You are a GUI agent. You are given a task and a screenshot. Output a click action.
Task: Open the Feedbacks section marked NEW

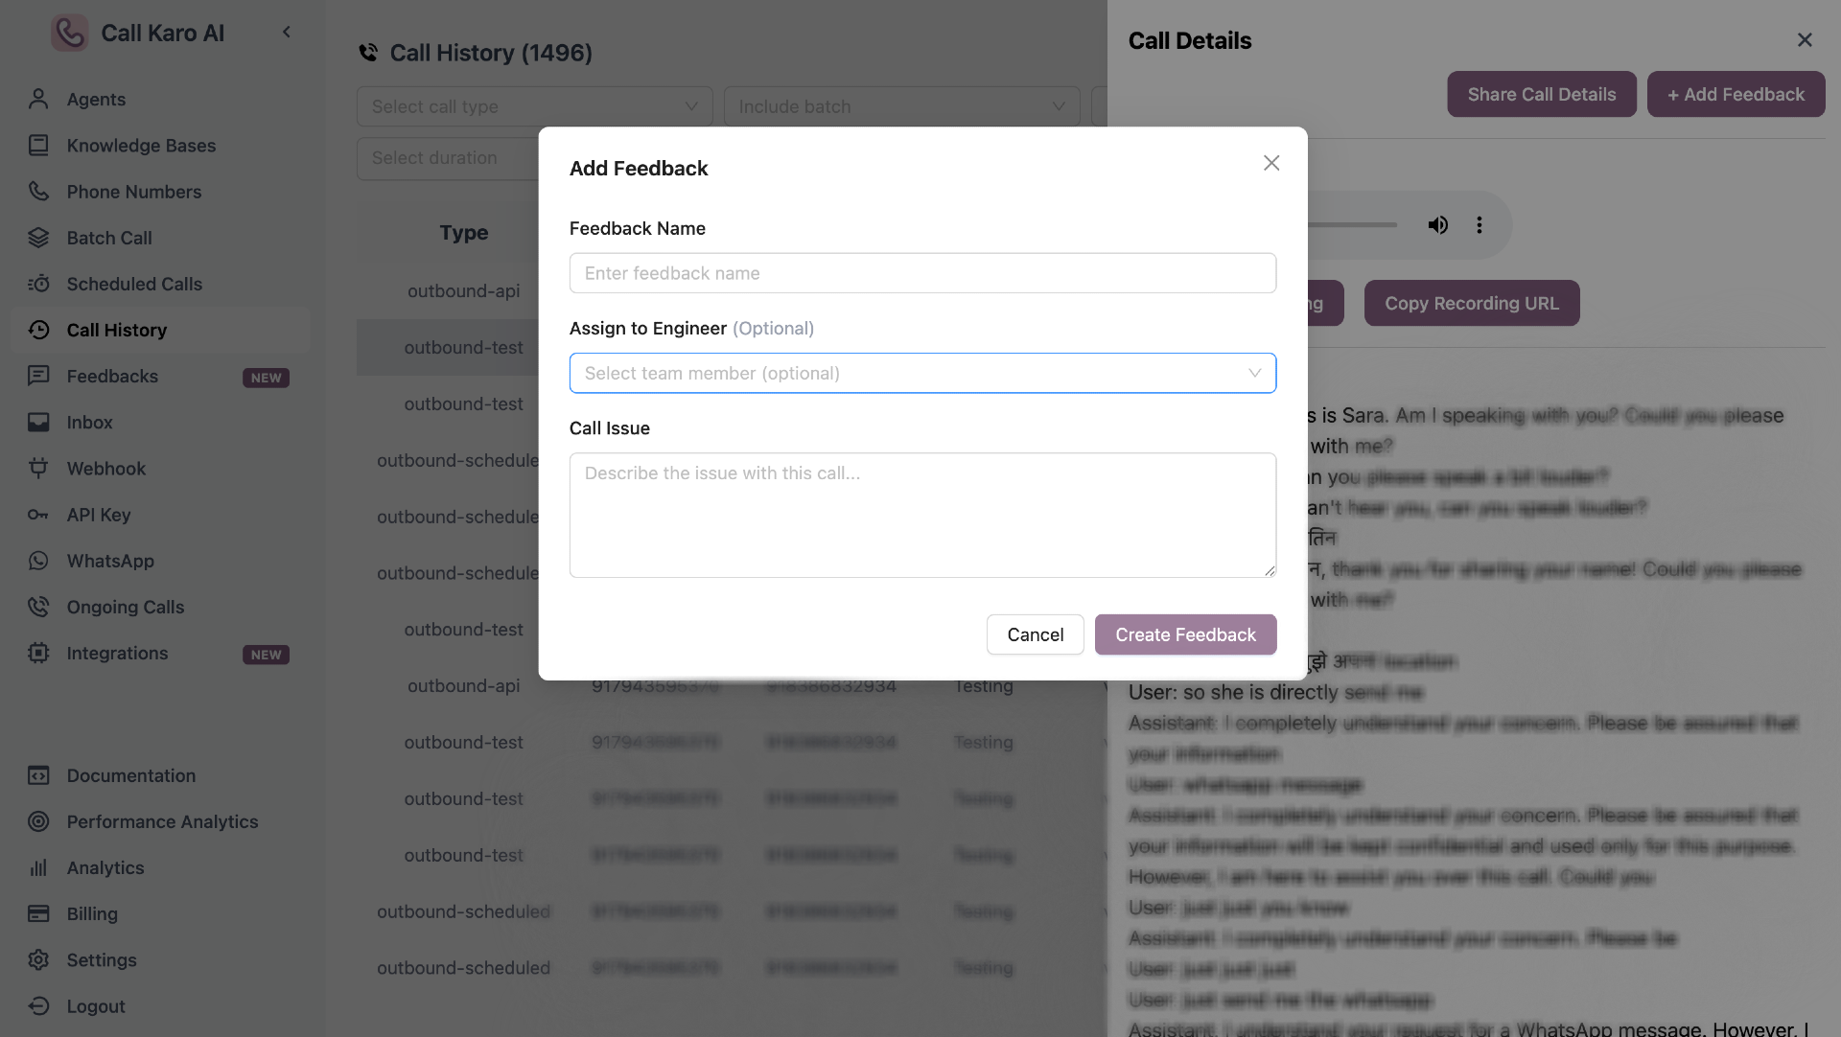[x=110, y=376]
